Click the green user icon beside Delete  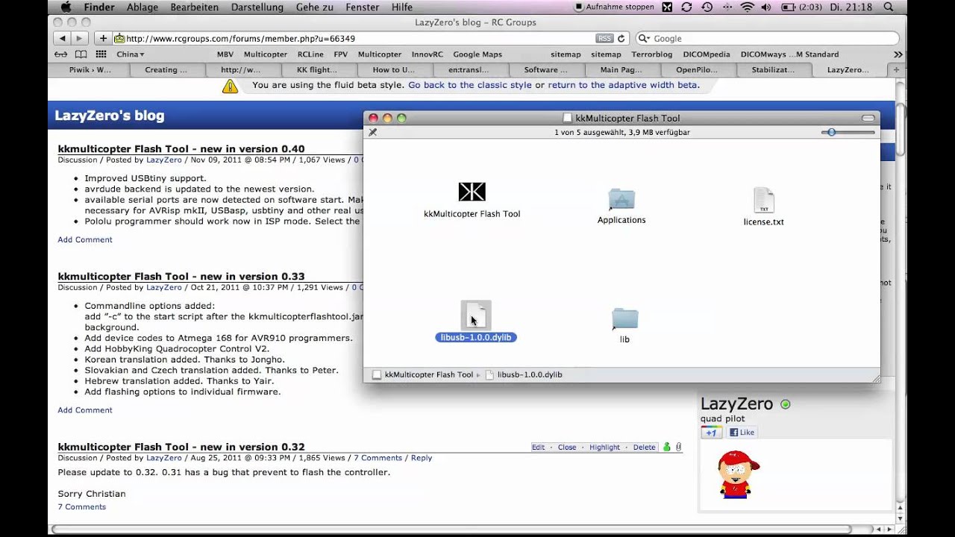[x=666, y=447]
